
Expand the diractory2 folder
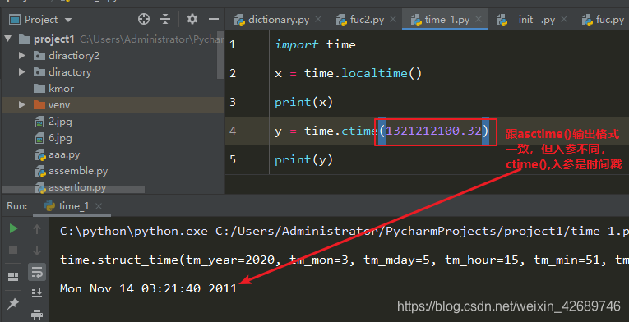22,55
